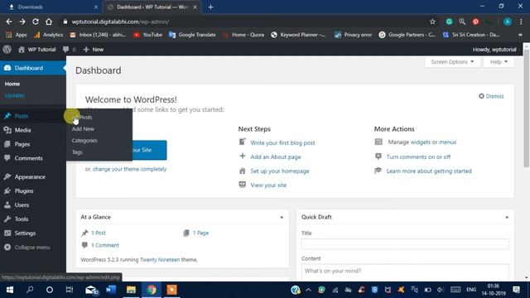Open the WordPress logo menu
530x298 pixels.
pyautogui.click(x=7, y=50)
